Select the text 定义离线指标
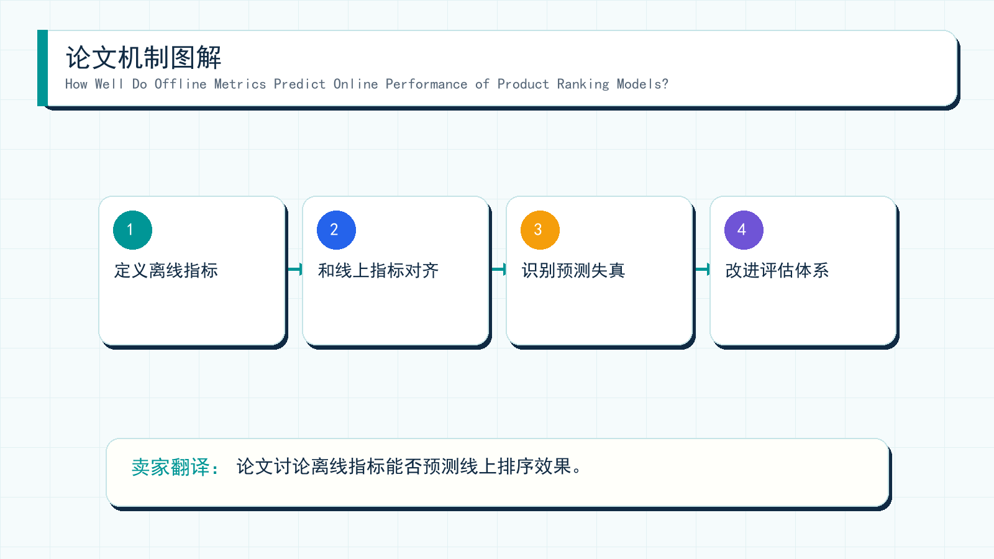 pos(166,270)
